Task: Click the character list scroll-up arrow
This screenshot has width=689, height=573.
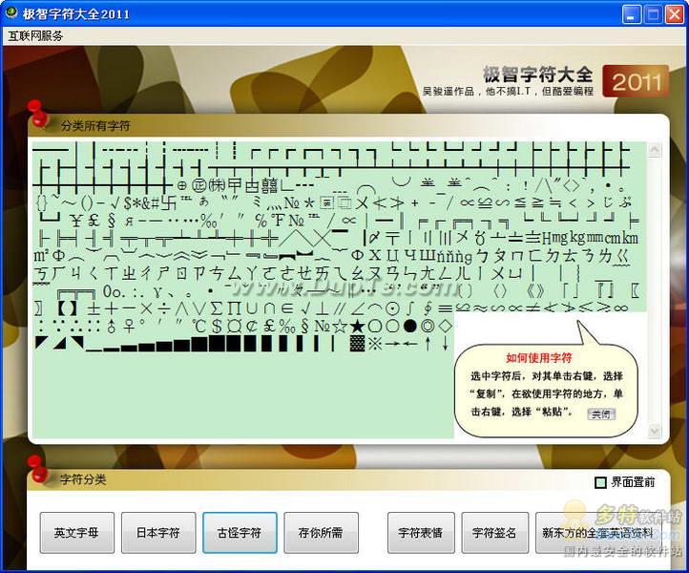Action: click(655, 150)
